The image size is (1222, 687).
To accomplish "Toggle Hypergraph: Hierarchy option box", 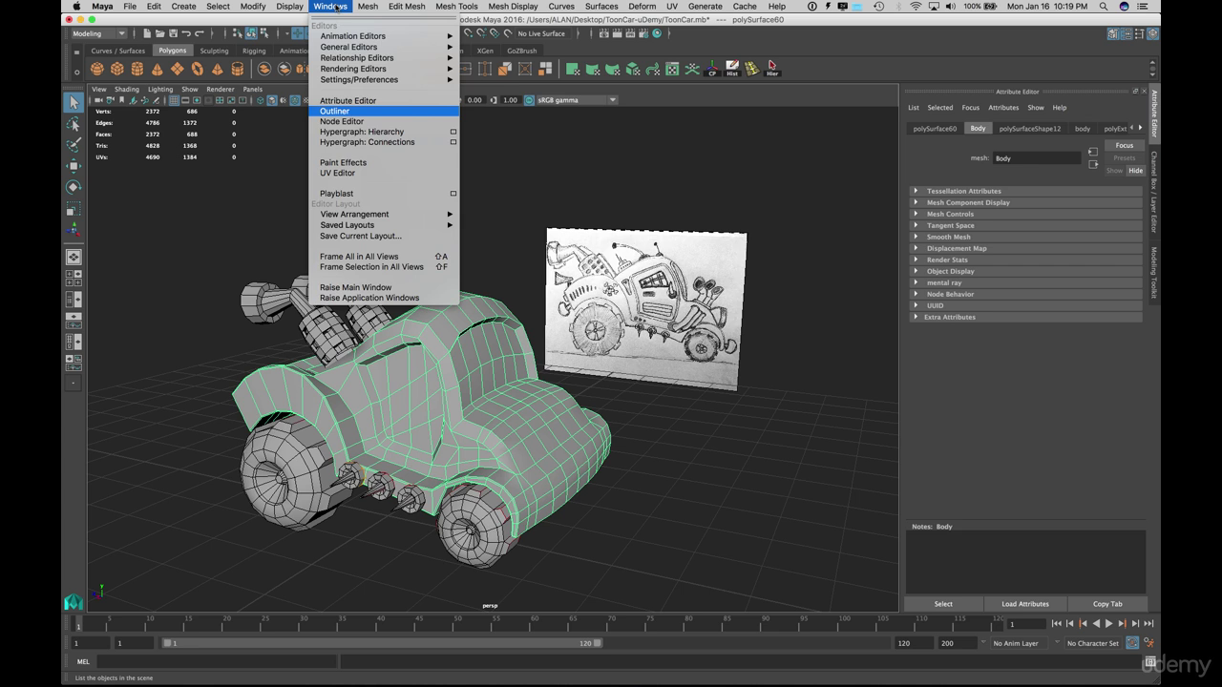I will coord(453,132).
